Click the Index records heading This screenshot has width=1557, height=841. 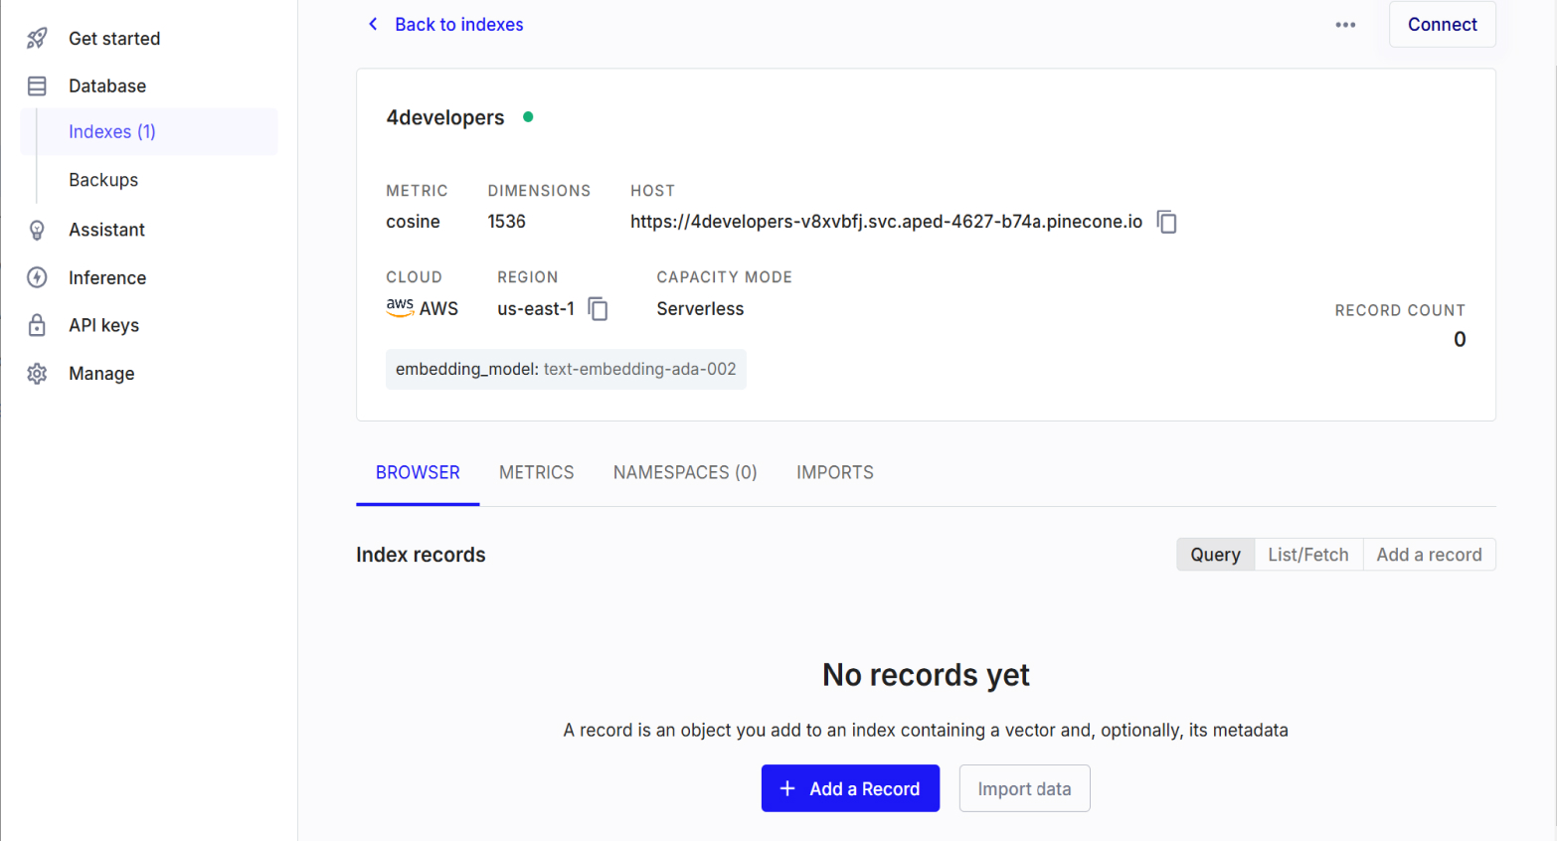pyautogui.click(x=421, y=555)
